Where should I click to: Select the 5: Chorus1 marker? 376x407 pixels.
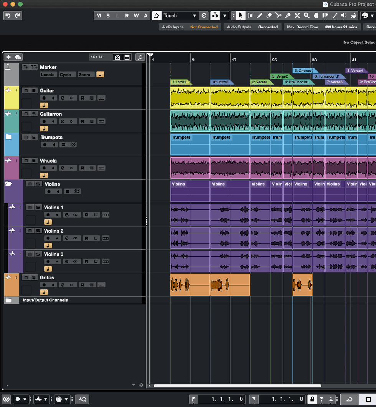[x=303, y=71]
